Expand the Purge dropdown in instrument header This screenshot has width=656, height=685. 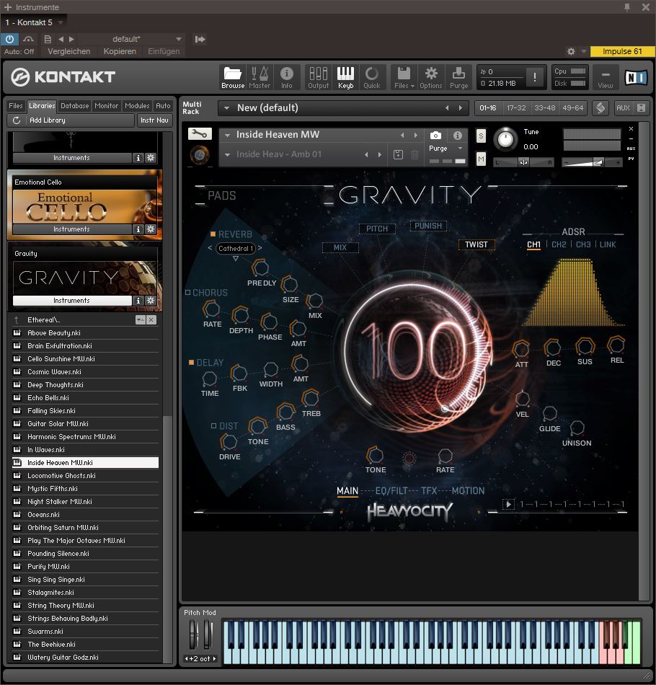click(461, 149)
